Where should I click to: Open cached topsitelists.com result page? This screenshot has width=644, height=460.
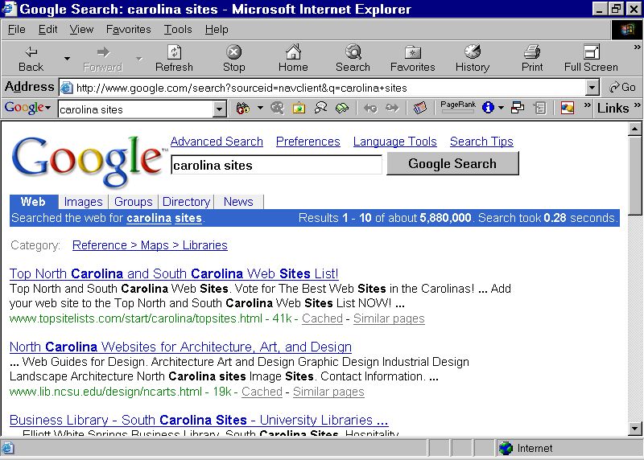pyautogui.click(x=322, y=318)
